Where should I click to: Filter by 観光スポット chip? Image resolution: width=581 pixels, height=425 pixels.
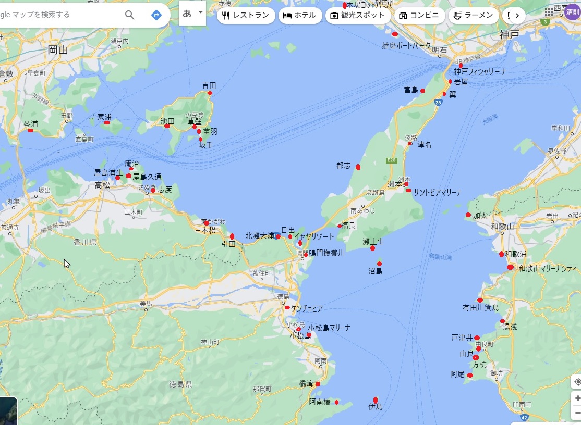pyautogui.click(x=358, y=16)
